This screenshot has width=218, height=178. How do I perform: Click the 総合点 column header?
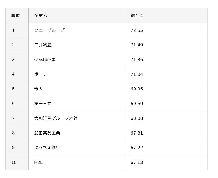click(137, 15)
